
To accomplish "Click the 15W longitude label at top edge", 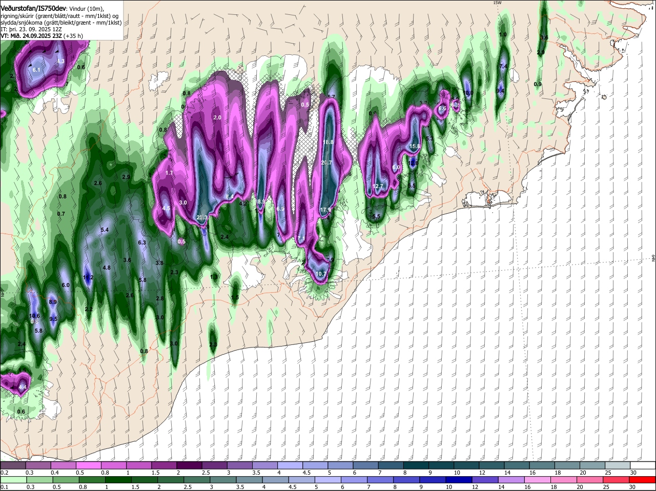I will [x=497, y=3].
